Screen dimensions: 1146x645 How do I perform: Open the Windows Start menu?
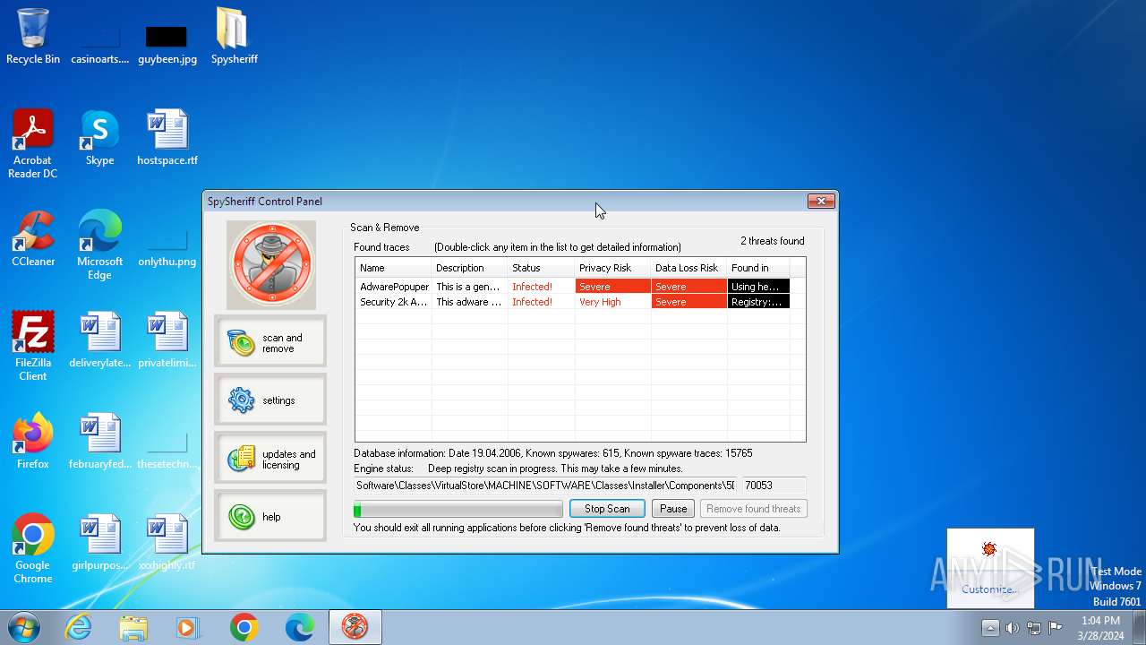pos(24,627)
